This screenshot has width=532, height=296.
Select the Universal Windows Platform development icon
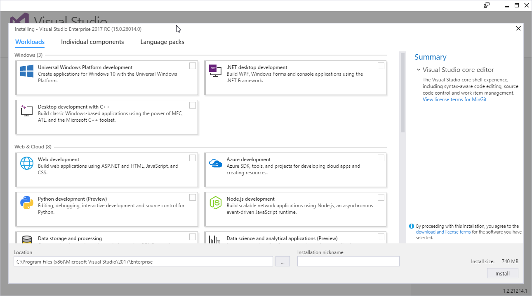click(x=26, y=70)
